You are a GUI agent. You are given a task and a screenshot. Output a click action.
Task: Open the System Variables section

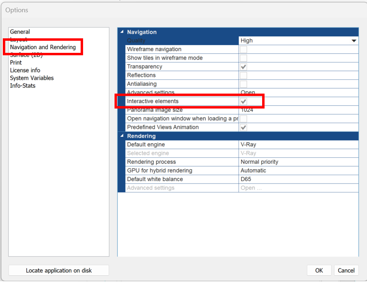point(31,78)
